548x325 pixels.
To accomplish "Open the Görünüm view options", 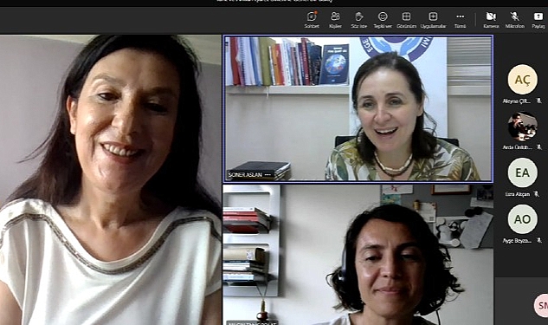I will [406, 20].
